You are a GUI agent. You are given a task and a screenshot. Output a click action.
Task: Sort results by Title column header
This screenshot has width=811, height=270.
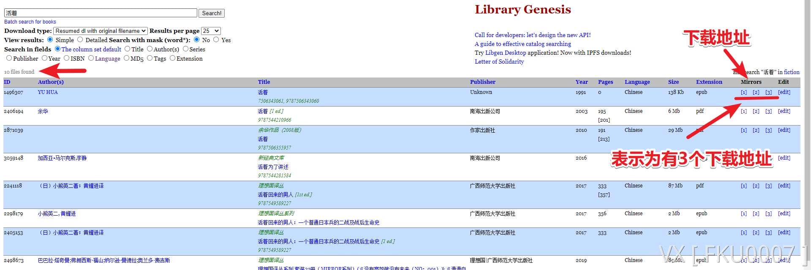[x=264, y=82]
